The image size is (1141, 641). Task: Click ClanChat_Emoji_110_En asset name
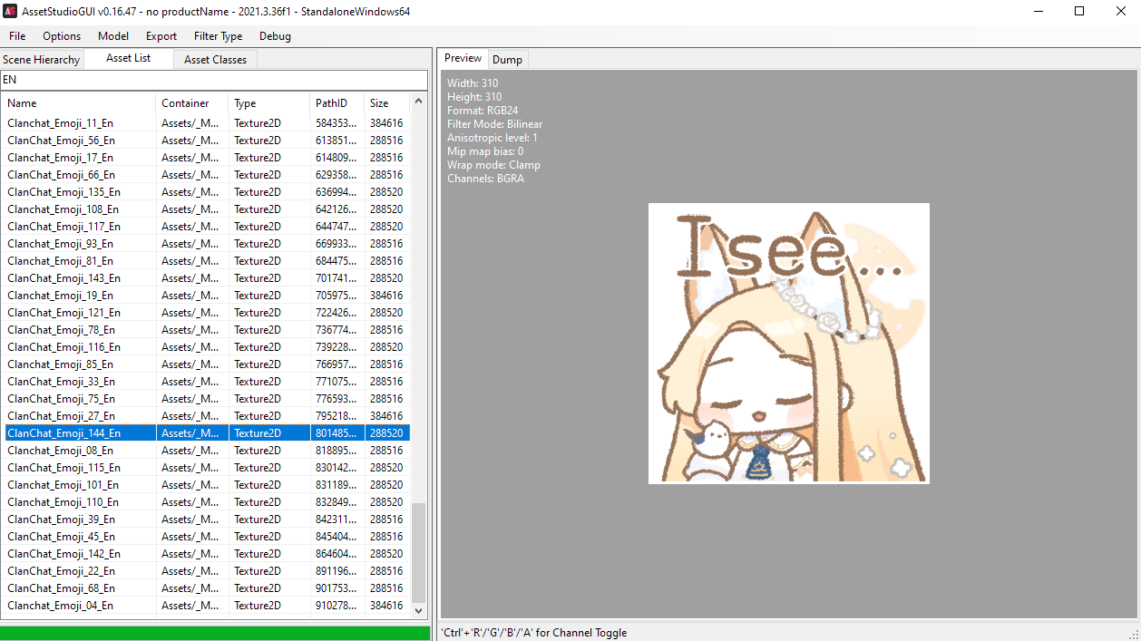click(x=63, y=502)
